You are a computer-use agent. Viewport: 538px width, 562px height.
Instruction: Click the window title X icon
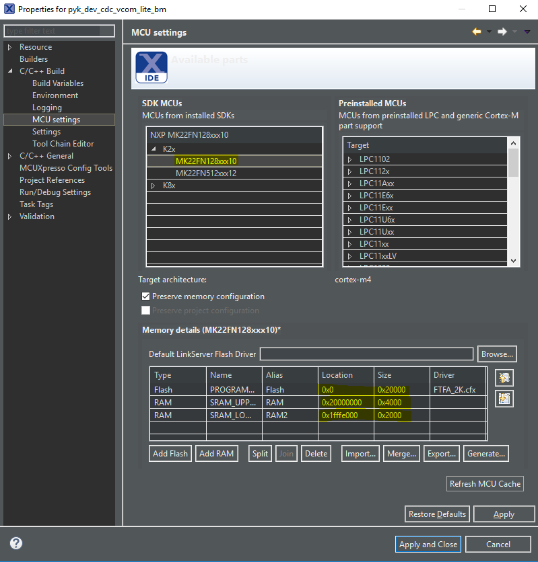[x=9, y=9]
